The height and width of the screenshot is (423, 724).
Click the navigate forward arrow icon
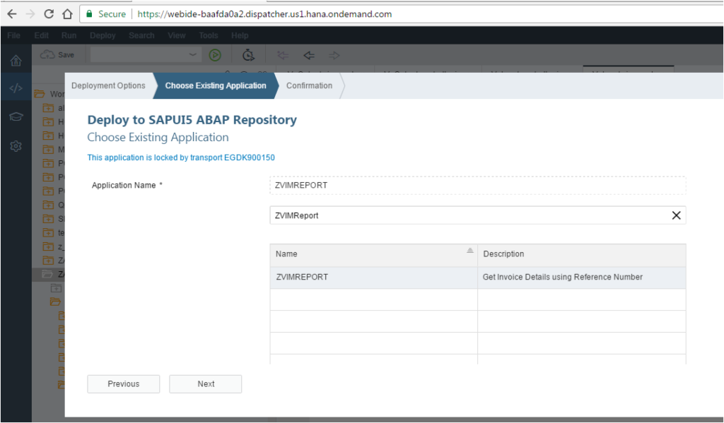334,55
